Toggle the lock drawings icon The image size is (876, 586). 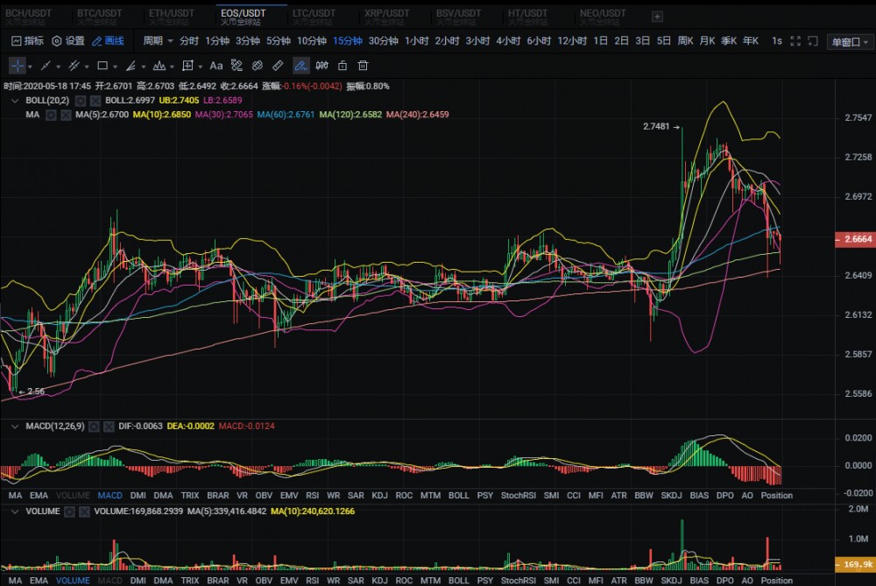tap(343, 66)
